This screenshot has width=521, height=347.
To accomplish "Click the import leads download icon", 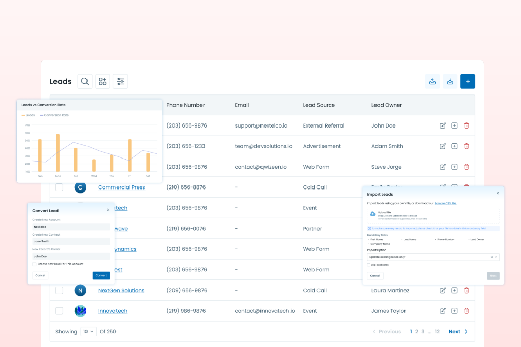I will pos(450,81).
